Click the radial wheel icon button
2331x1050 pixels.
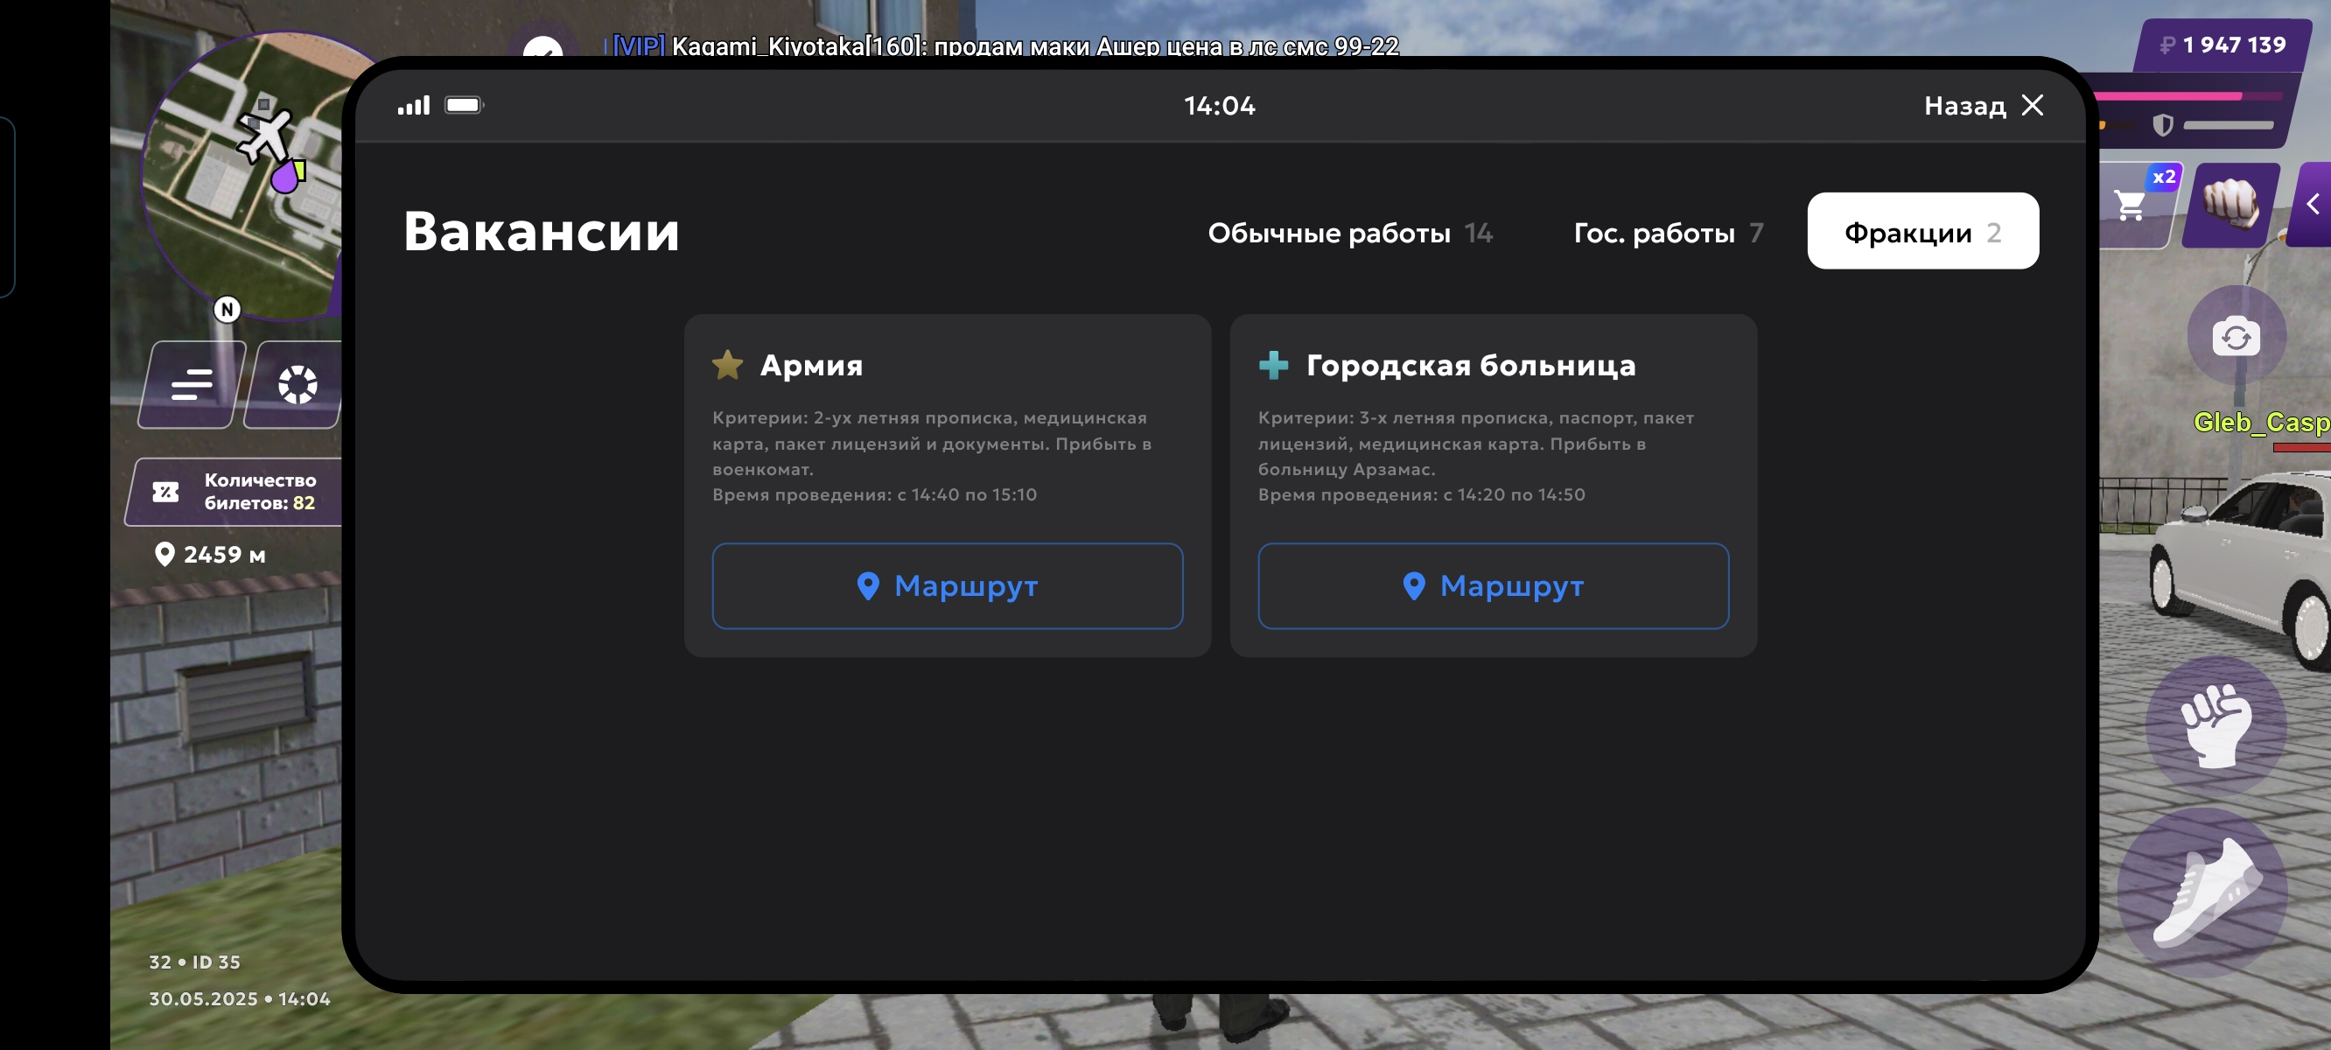click(x=297, y=385)
